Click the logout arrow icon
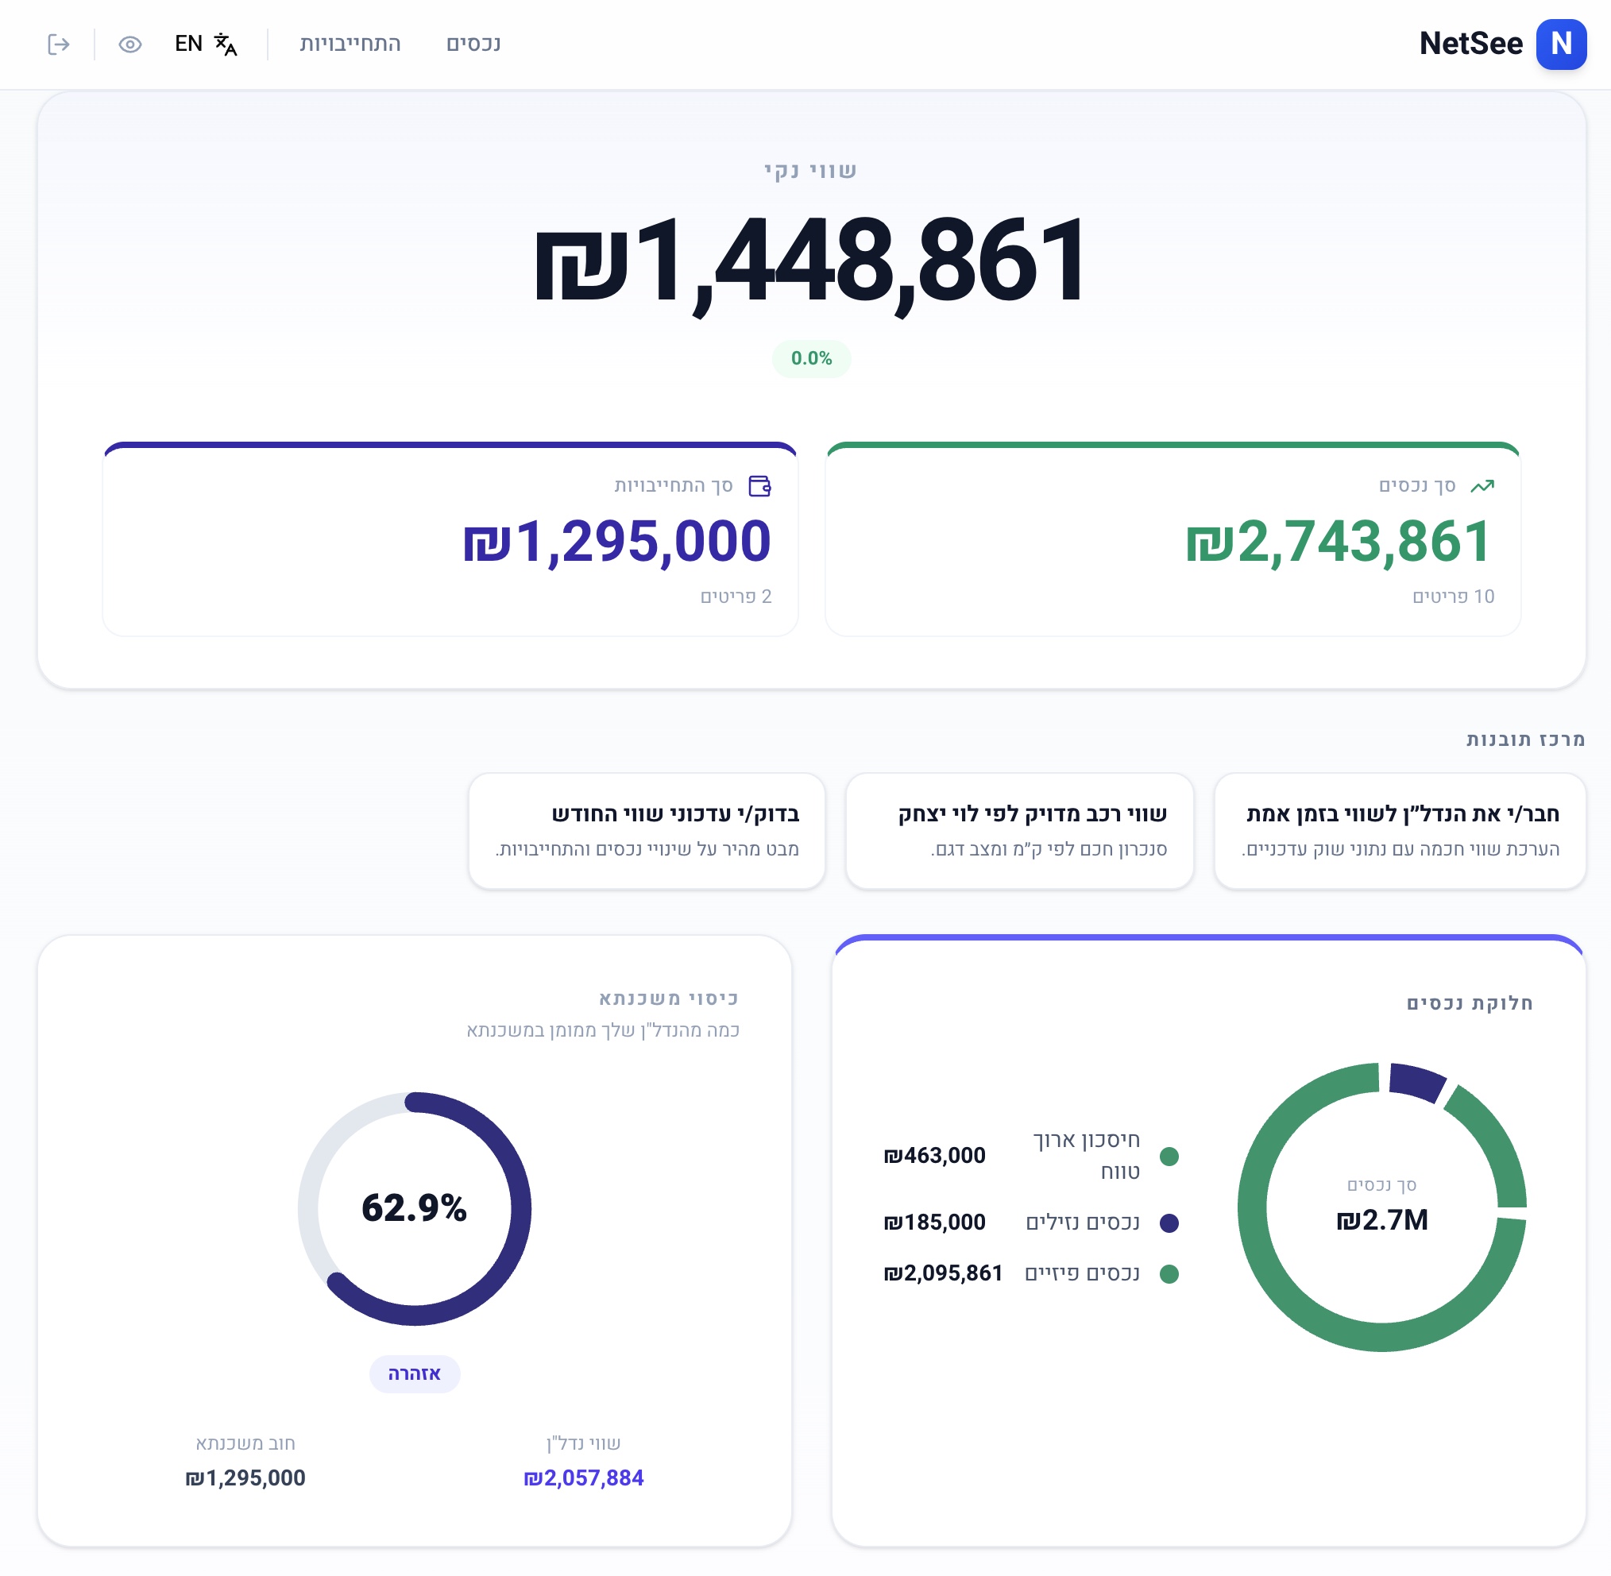Screen dimensions: 1611x1576 59,44
